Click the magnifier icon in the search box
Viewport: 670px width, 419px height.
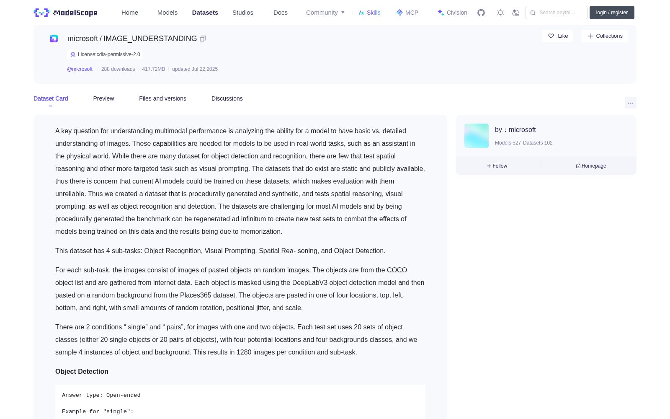(533, 13)
